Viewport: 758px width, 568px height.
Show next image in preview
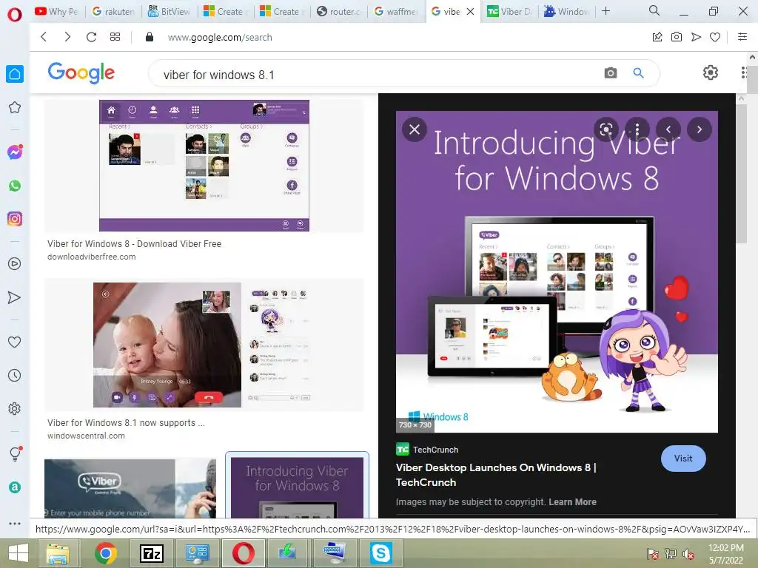click(x=700, y=129)
